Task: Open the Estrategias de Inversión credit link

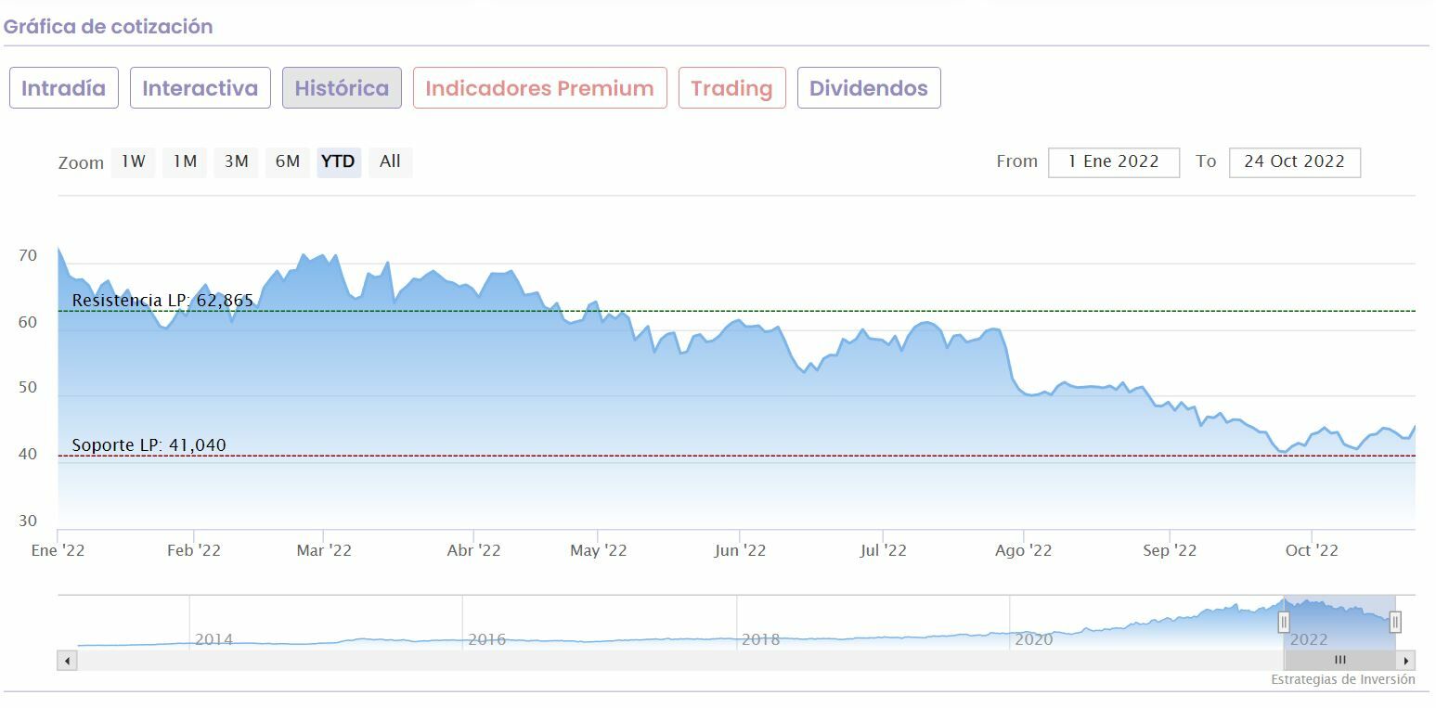Action: coord(1342,679)
